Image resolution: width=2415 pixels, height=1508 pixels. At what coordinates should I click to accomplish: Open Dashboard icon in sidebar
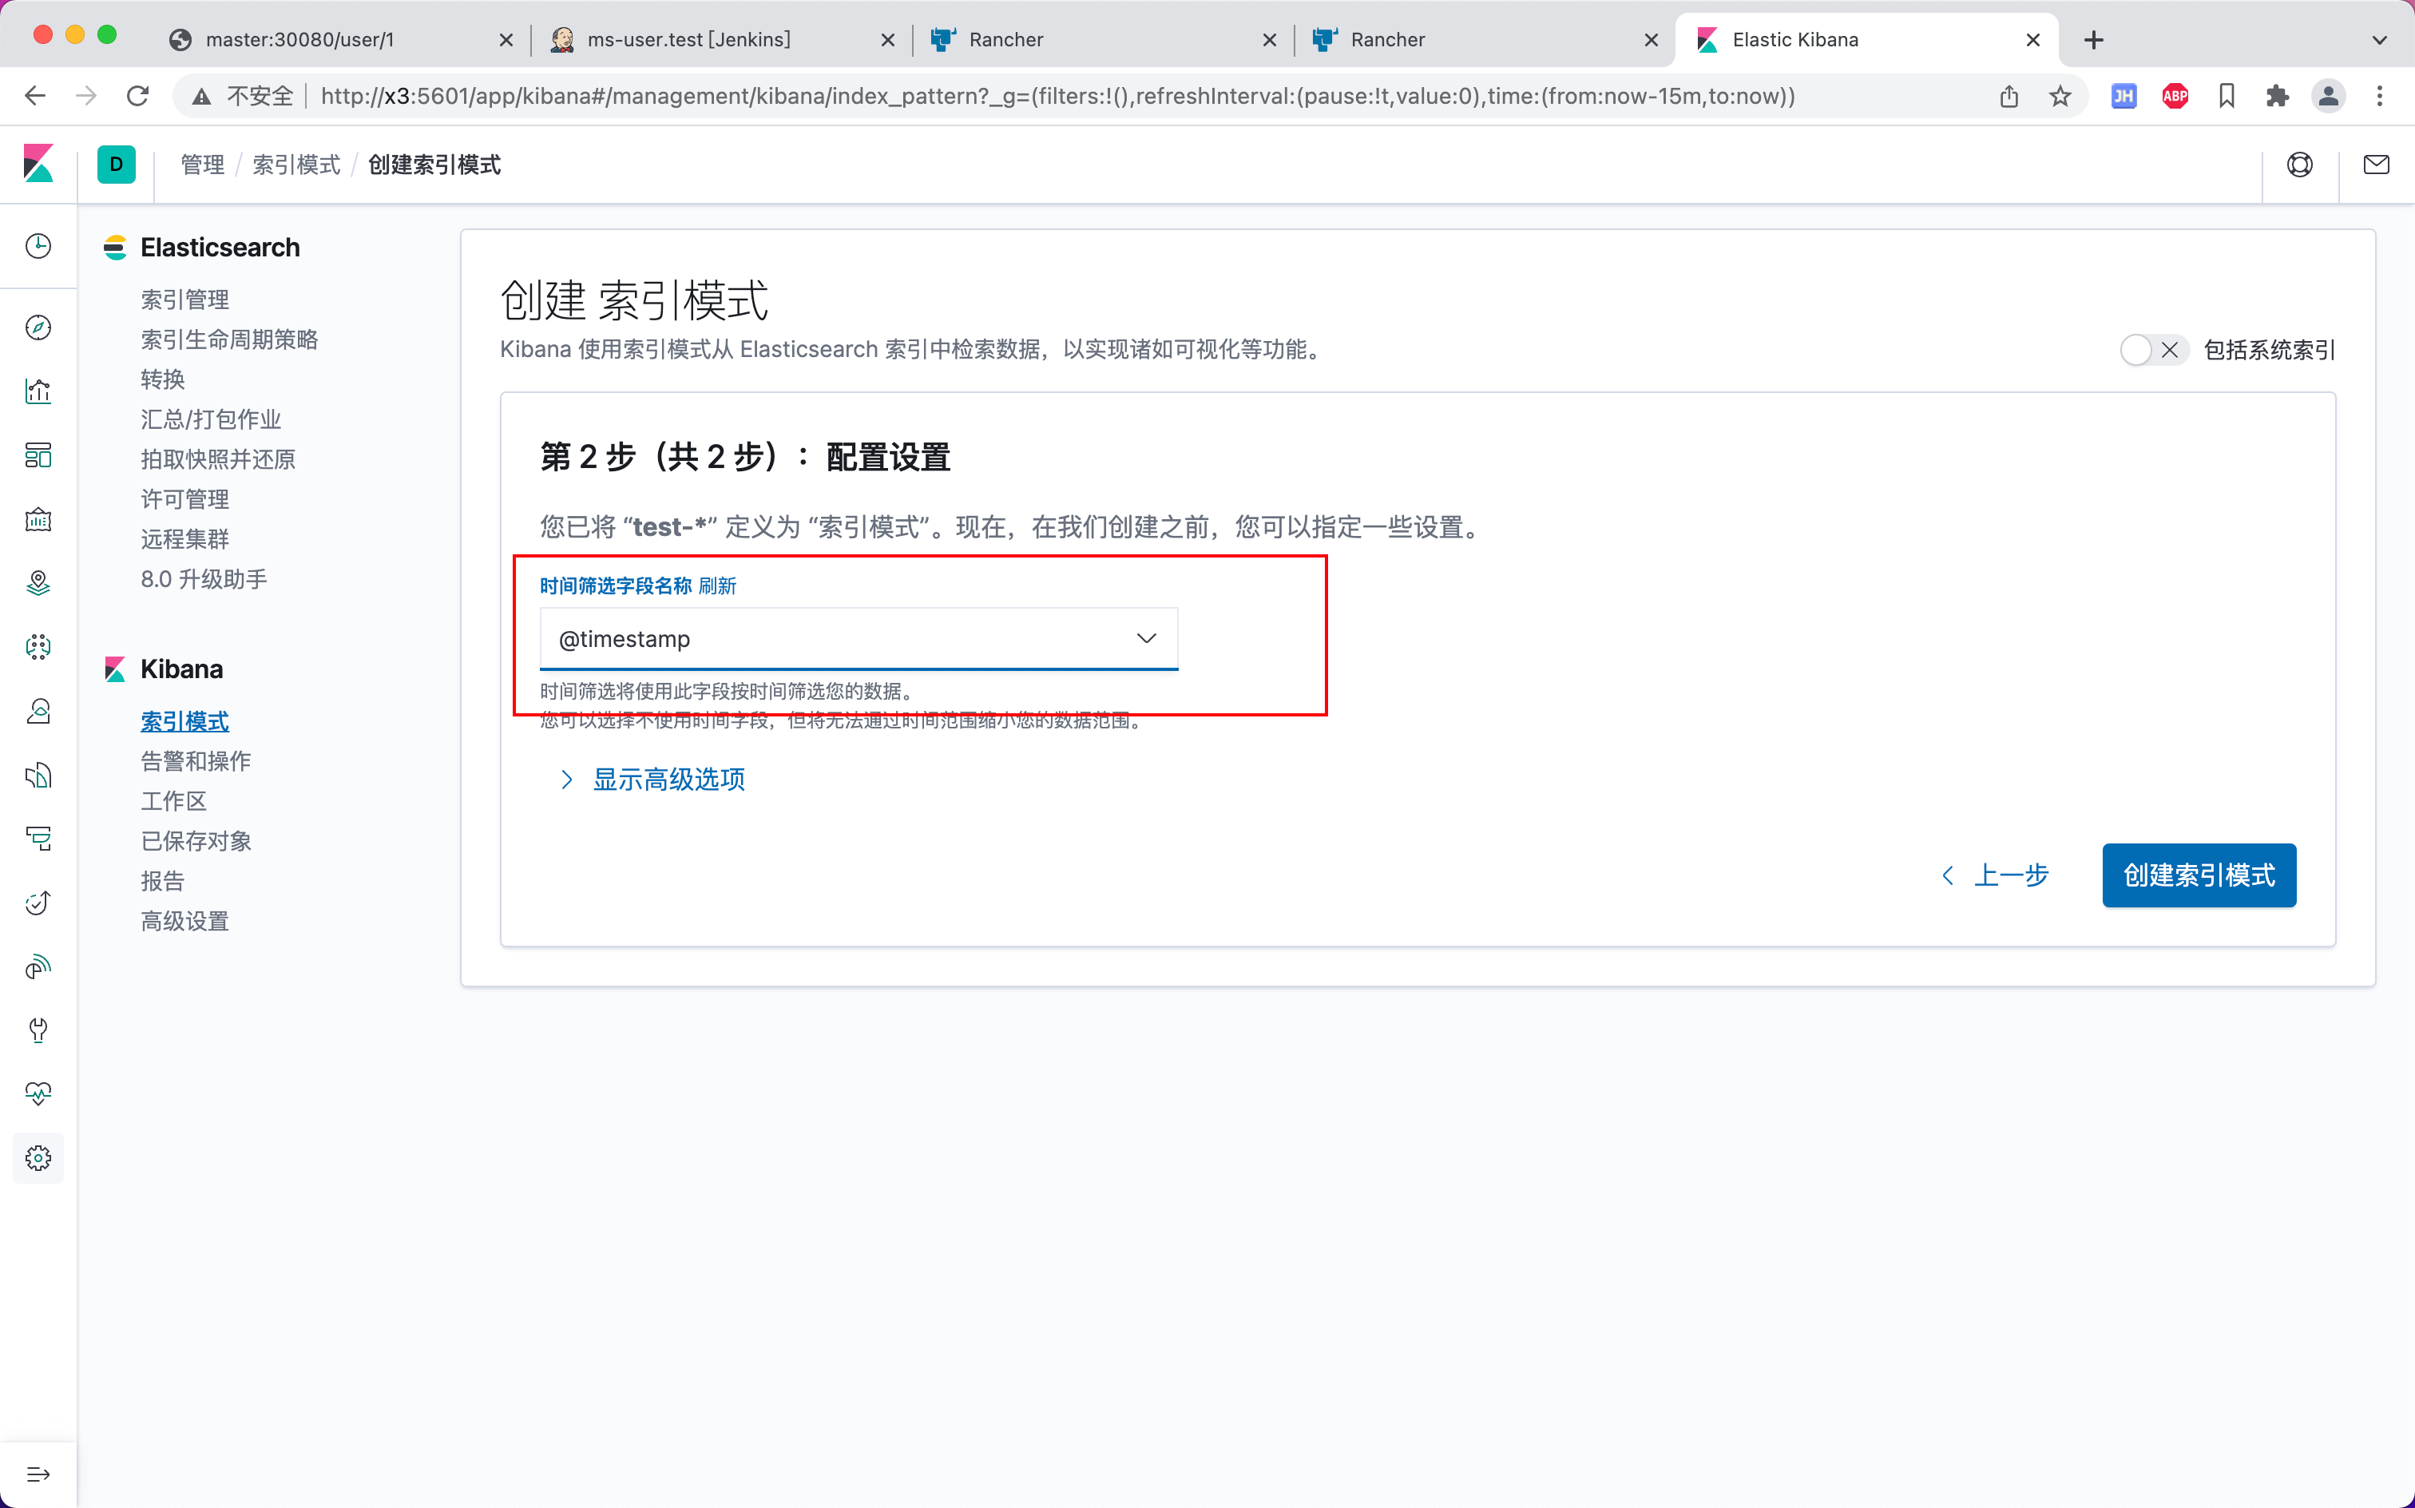click(38, 454)
